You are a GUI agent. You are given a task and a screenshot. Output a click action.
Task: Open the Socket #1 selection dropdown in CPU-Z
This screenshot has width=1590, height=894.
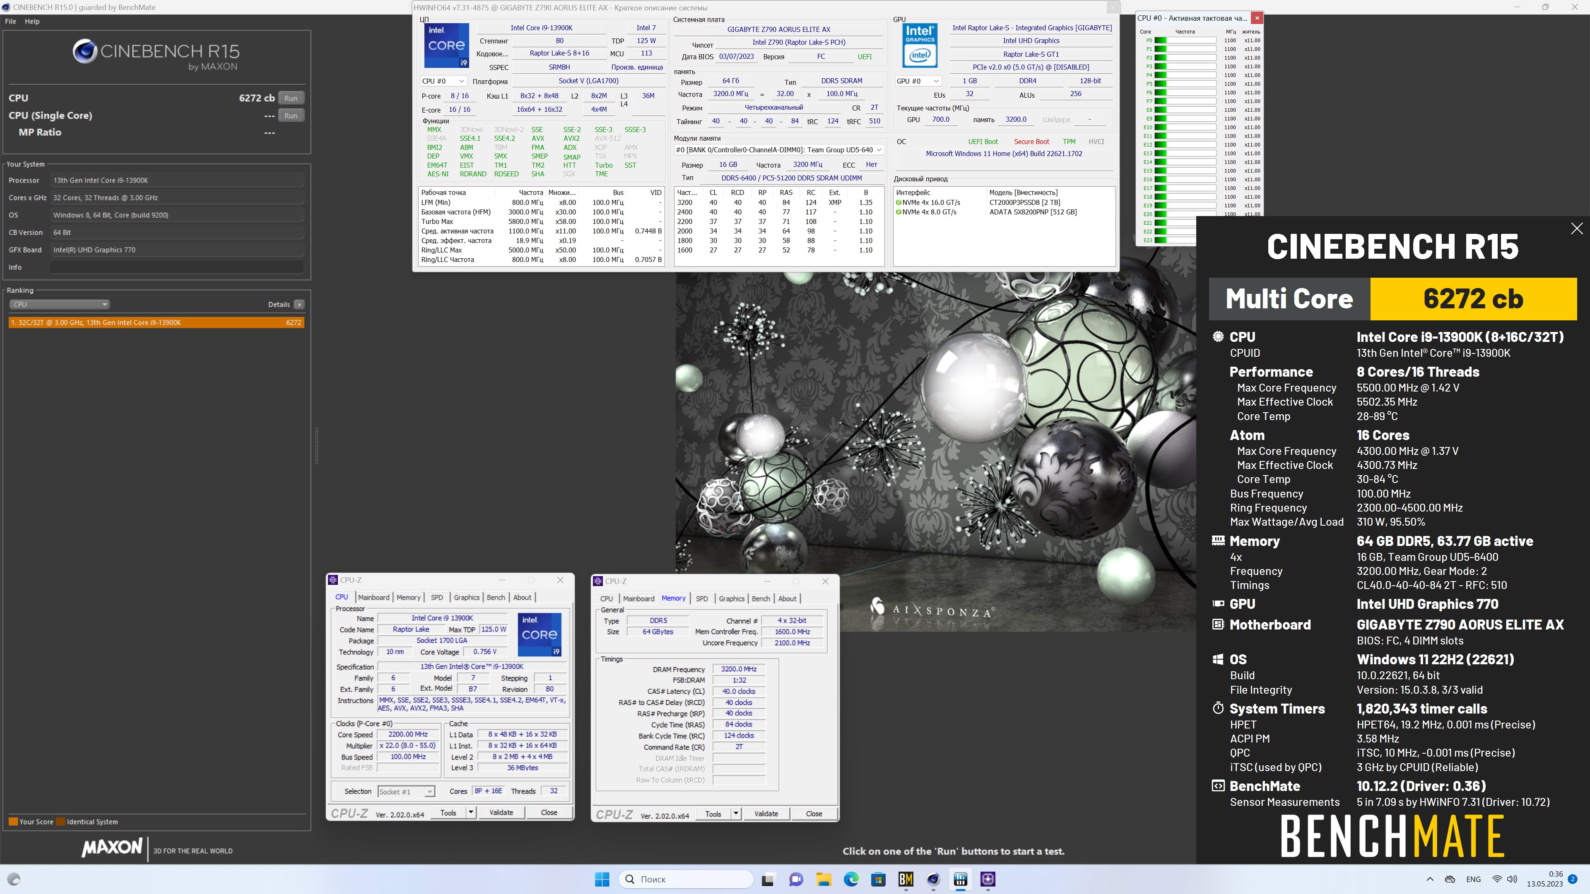point(406,792)
